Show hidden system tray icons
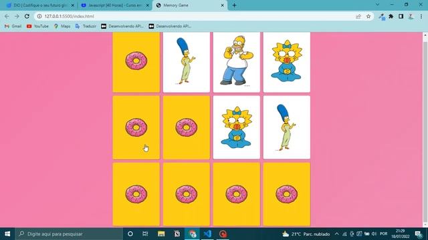This screenshot has height=240, width=428. point(337,234)
